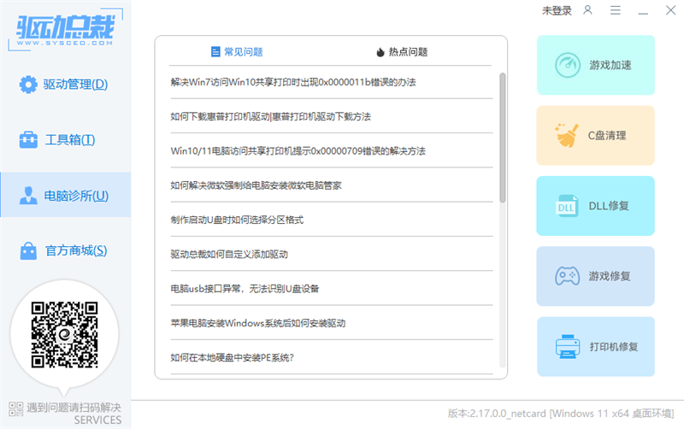Image resolution: width=684 pixels, height=429 pixels.
Task: Switch to the 常见问题 tab
Action: (x=237, y=52)
